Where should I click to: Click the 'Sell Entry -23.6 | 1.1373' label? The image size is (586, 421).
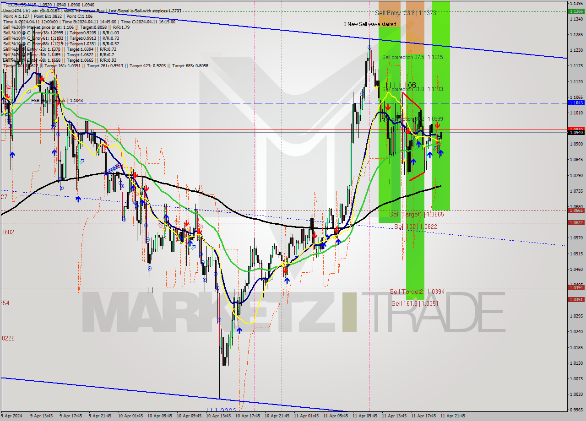coord(406,13)
